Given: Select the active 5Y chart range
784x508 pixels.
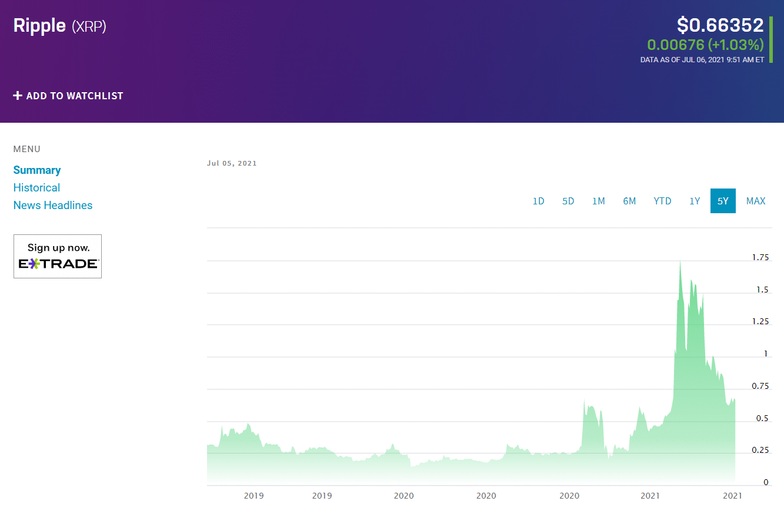Looking at the screenshot, I should [723, 201].
